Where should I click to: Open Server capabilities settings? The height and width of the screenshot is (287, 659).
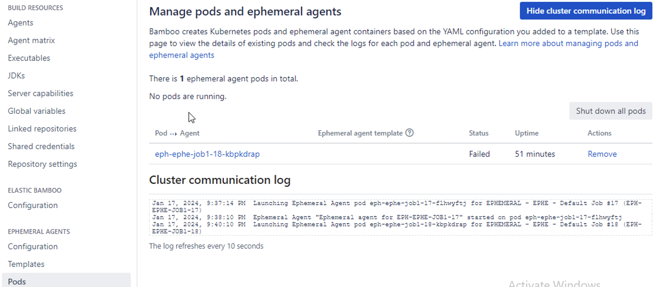[40, 93]
